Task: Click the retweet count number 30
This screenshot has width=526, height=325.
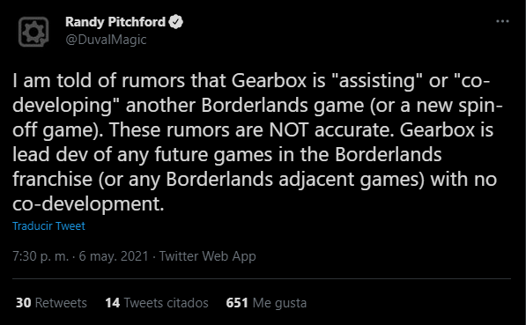Action: tap(24, 303)
